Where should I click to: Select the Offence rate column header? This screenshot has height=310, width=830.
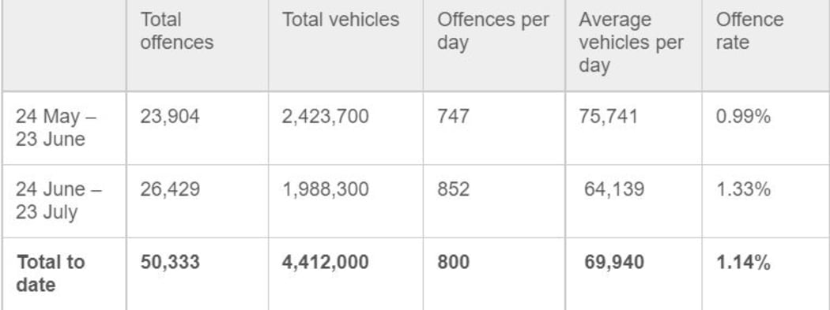tap(749, 32)
